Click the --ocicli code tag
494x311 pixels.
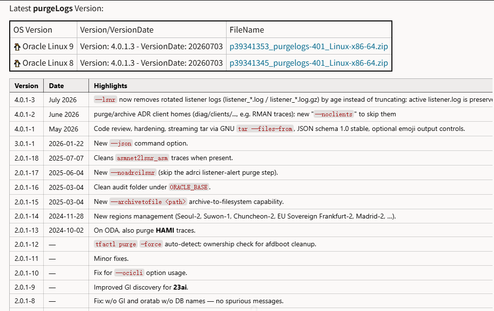tap(129, 273)
